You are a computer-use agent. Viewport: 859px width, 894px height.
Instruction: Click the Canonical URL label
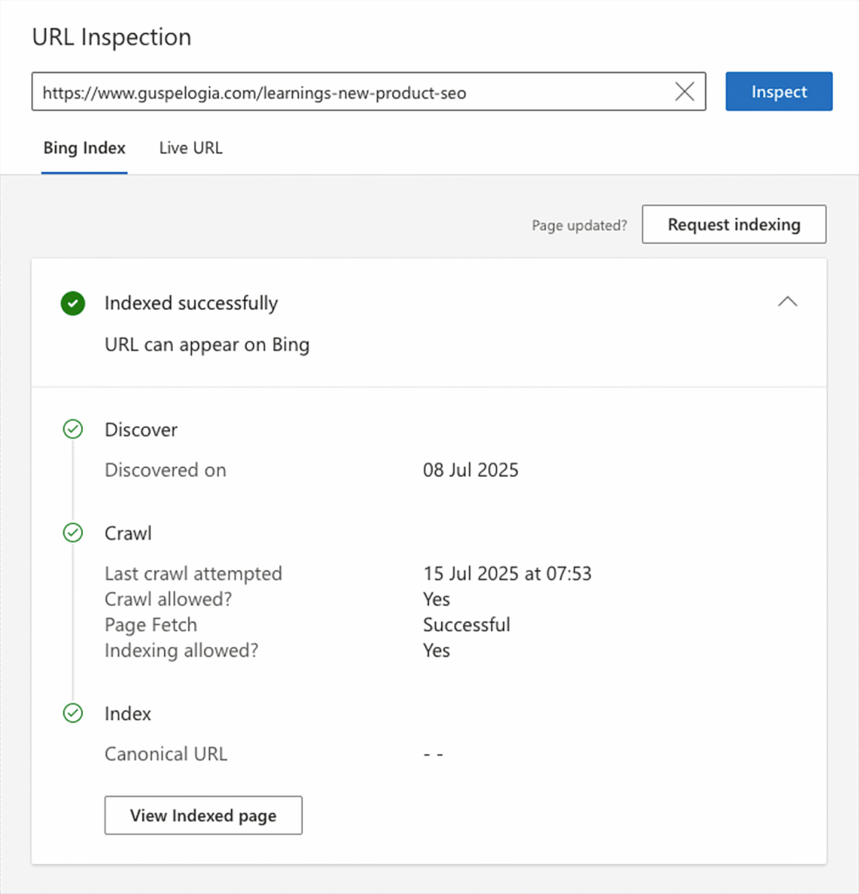[166, 754]
